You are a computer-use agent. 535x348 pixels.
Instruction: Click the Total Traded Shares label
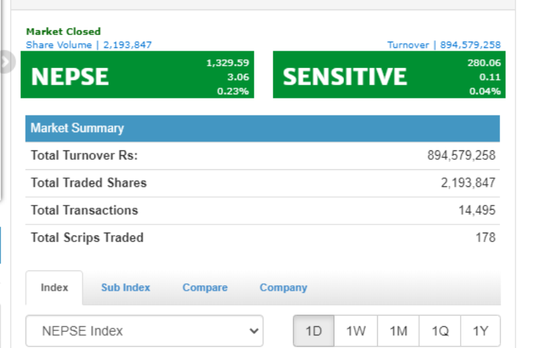click(x=88, y=183)
